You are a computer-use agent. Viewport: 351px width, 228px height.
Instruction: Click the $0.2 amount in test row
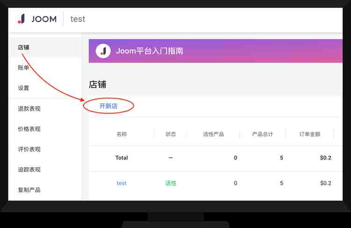pyautogui.click(x=326, y=183)
